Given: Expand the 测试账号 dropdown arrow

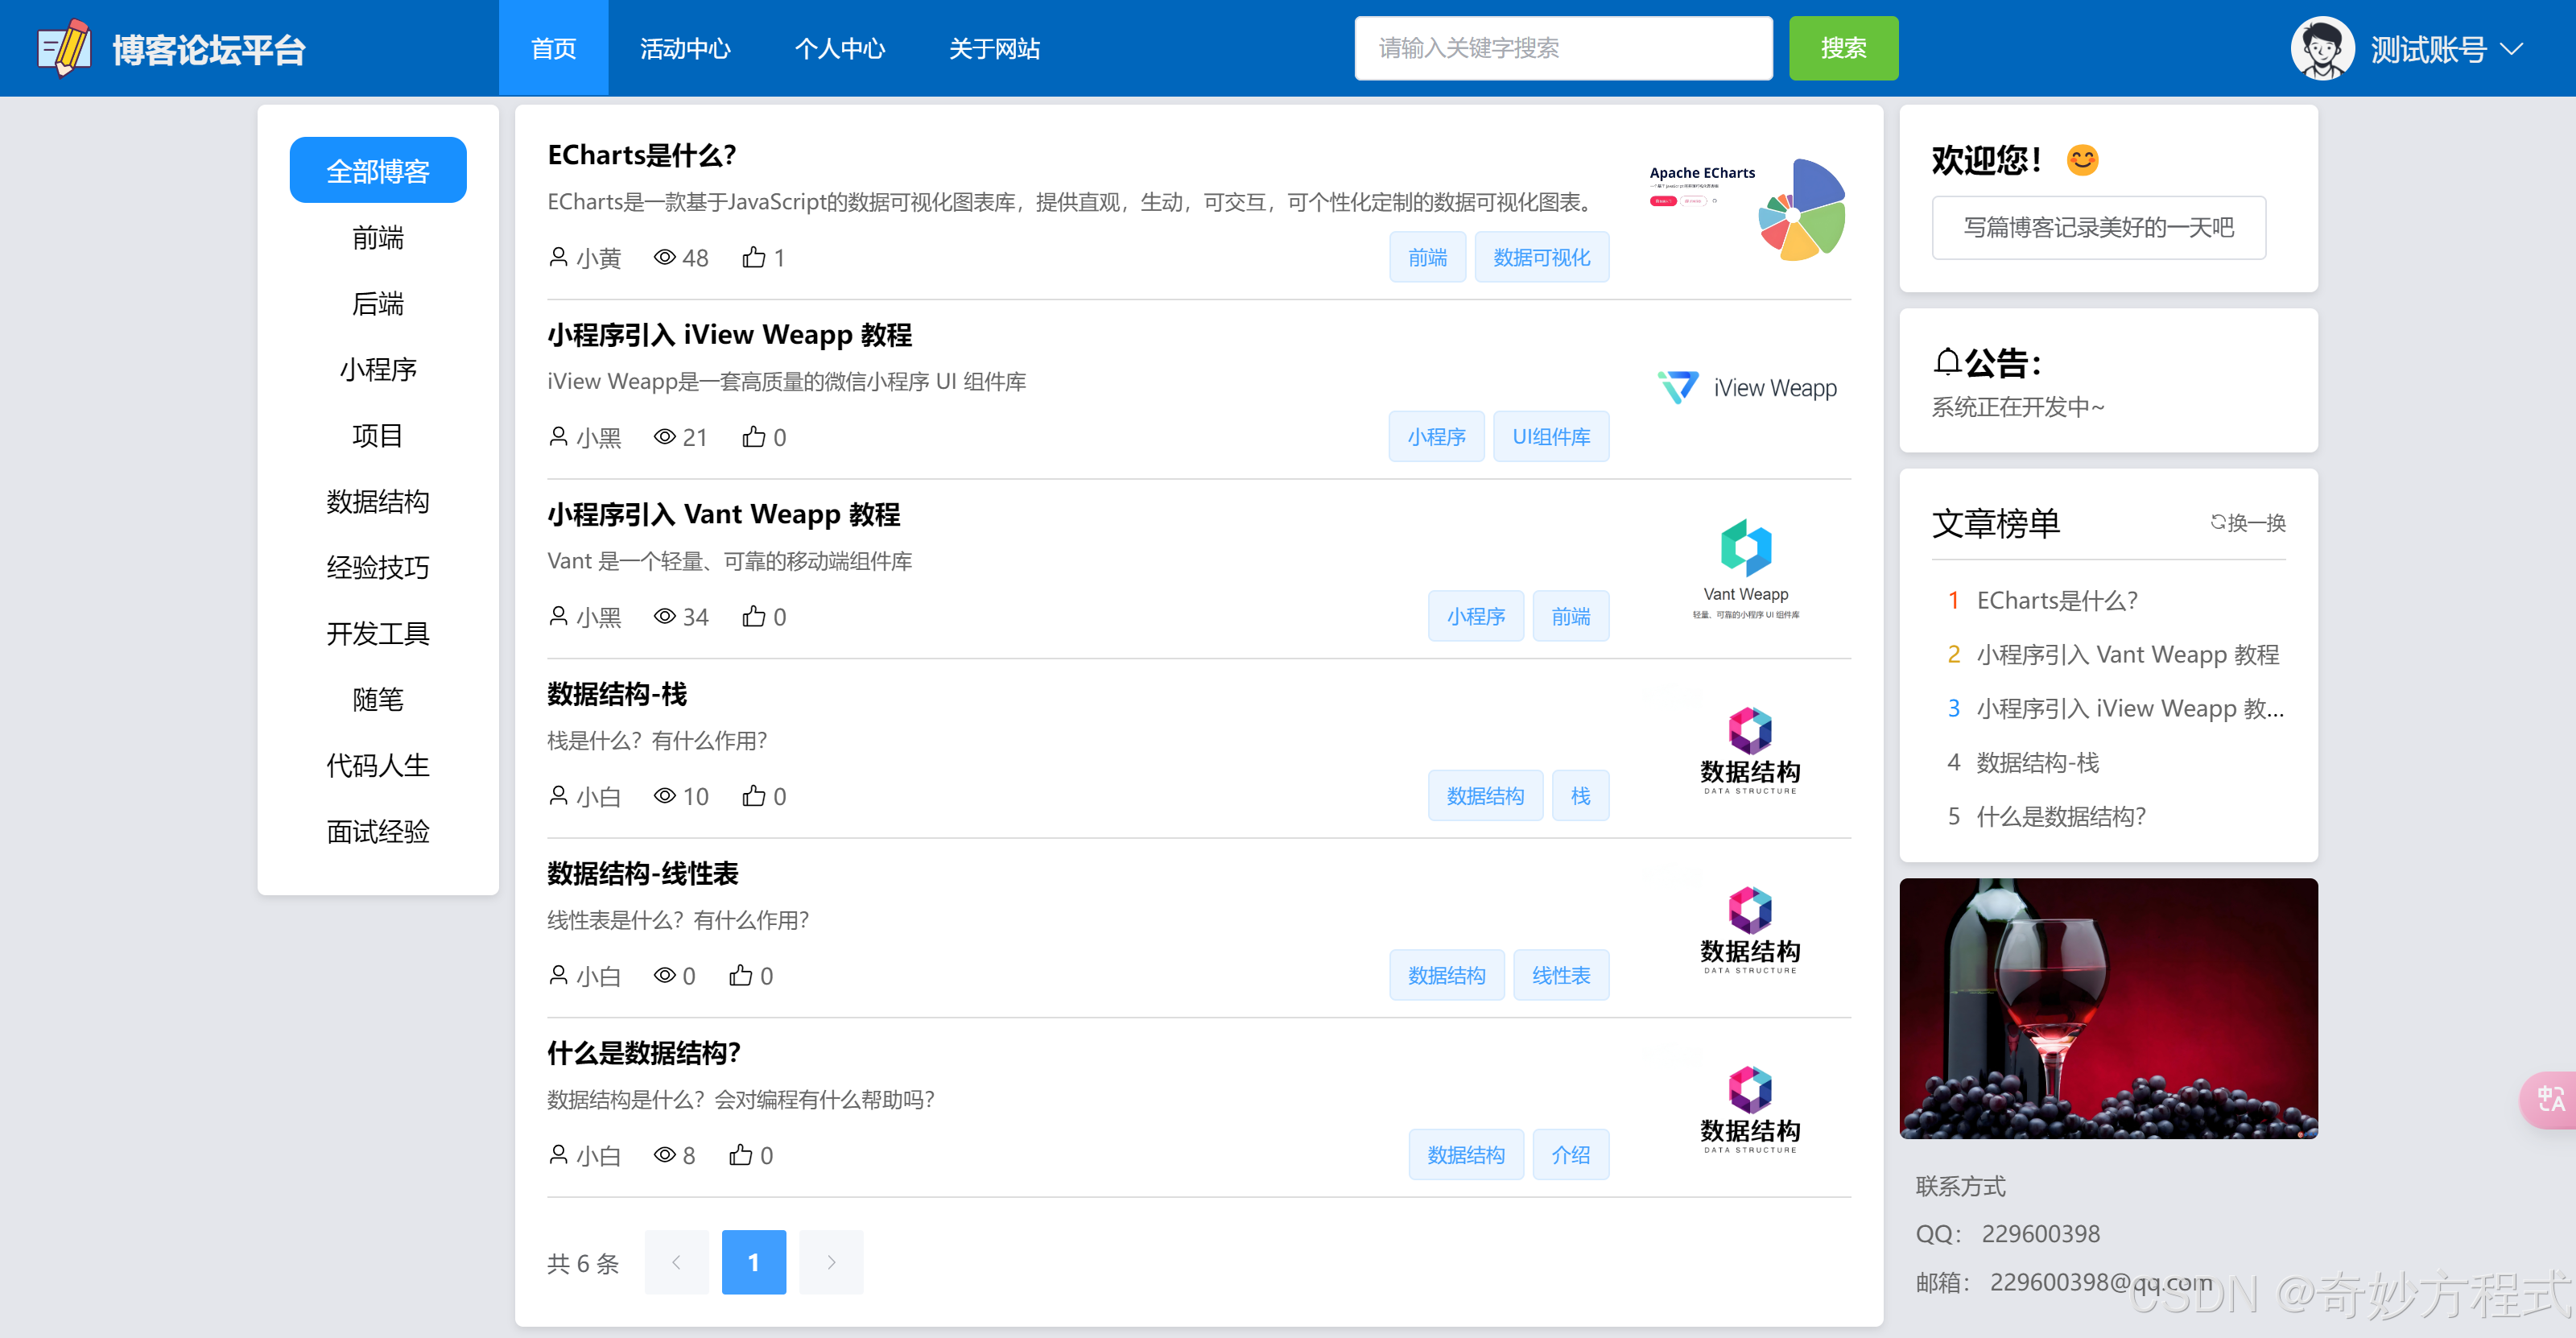Looking at the screenshot, I should (x=2510, y=48).
